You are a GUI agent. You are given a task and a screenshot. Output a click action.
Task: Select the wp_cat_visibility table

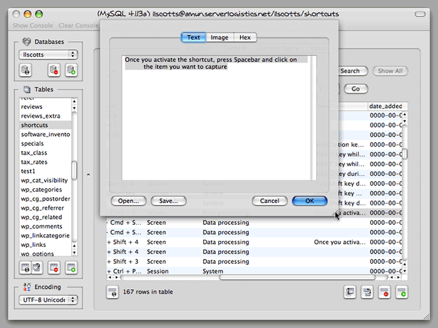(x=46, y=180)
